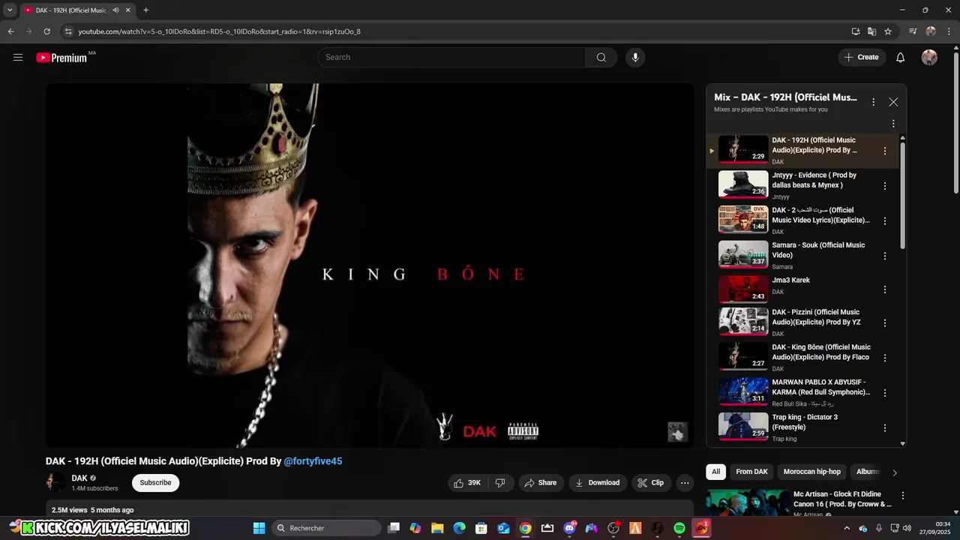Open the account avatar menu

click(x=929, y=57)
